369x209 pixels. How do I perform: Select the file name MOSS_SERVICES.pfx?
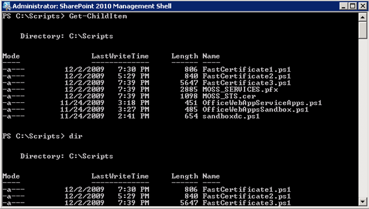coord(240,89)
